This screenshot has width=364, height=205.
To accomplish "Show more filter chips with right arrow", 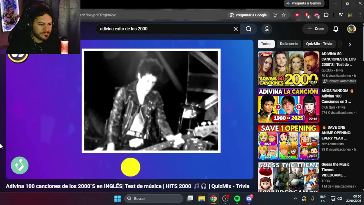I will tap(350, 44).
